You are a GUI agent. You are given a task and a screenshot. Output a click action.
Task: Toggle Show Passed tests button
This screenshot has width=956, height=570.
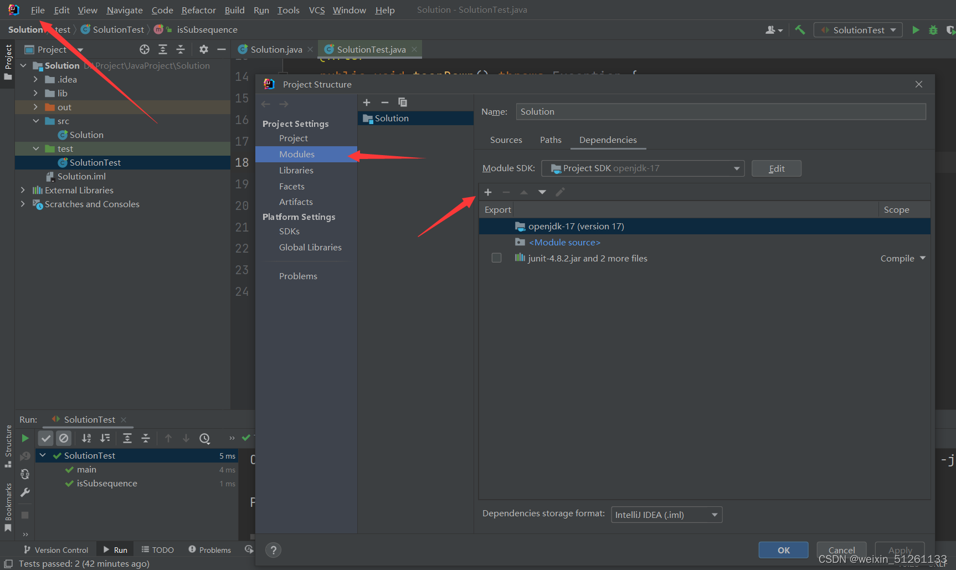46,438
